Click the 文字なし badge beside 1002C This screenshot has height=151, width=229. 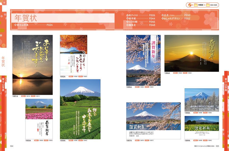click(80, 77)
